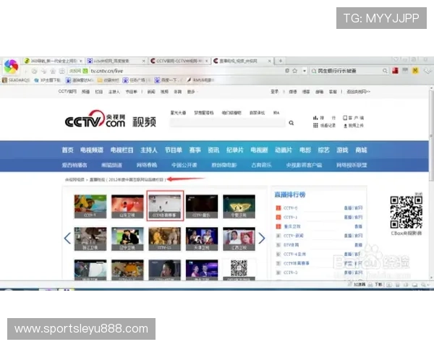Open 网络春晚 in the sub navigation

coord(147,166)
